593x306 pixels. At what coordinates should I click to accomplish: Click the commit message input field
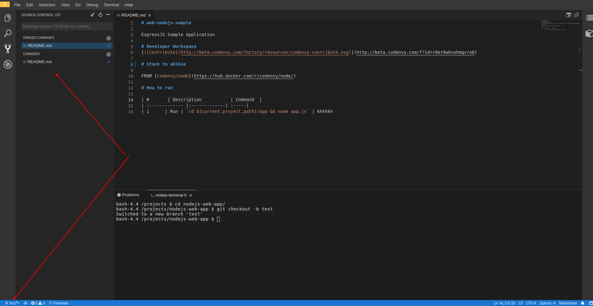coord(67,26)
